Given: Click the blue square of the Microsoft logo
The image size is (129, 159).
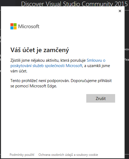Looking at the screenshot, I should click(x=12, y=28).
